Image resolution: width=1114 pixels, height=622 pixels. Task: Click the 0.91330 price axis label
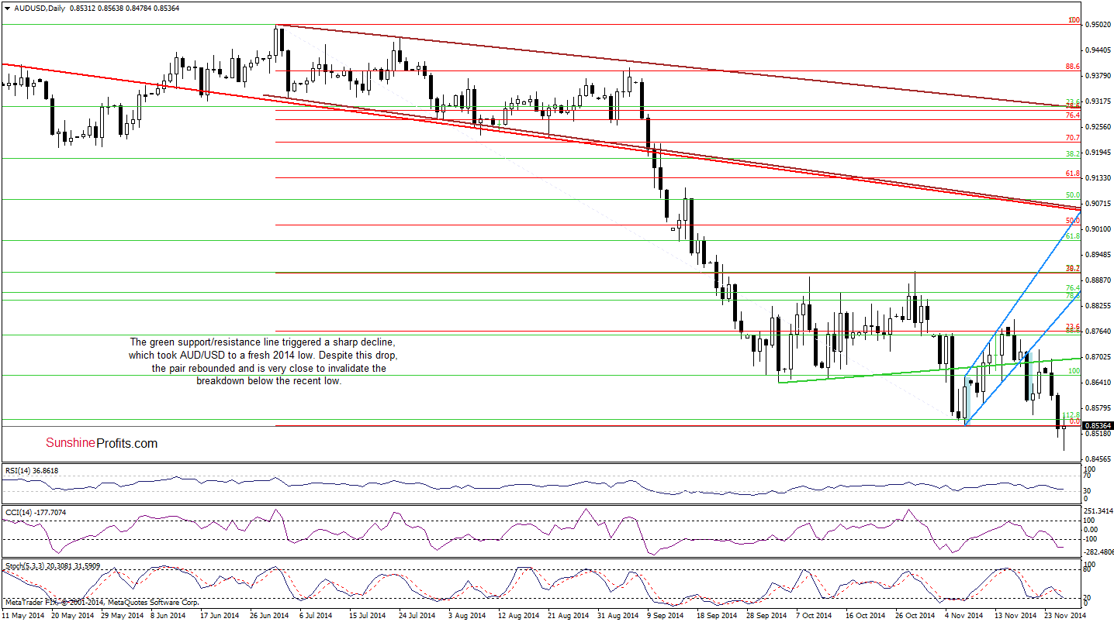(x=1098, y=178)
